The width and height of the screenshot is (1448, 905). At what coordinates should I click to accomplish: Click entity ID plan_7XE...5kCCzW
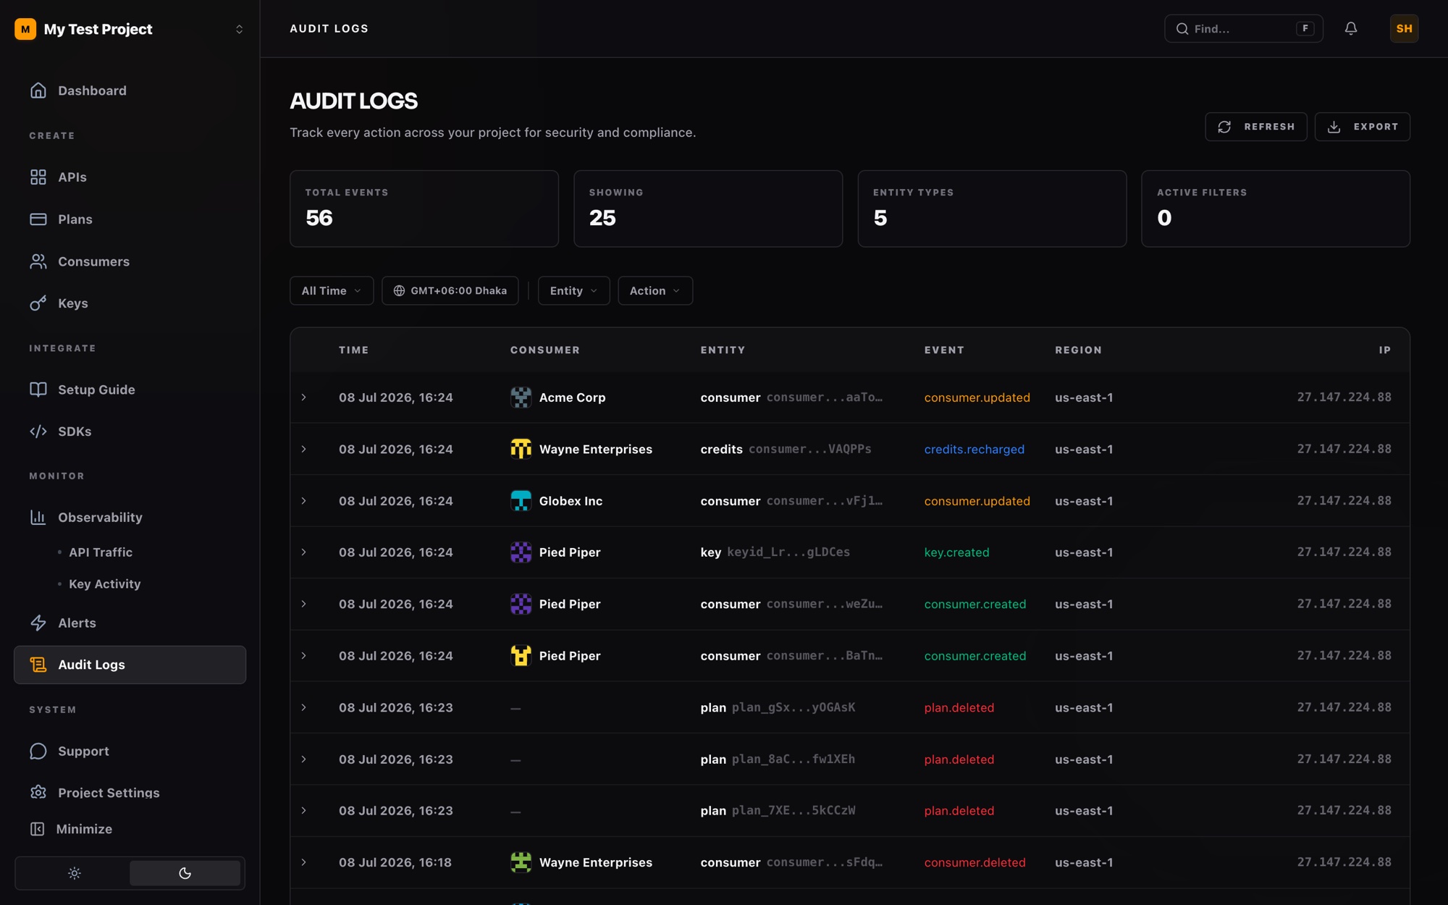click(x=793, y=810)
